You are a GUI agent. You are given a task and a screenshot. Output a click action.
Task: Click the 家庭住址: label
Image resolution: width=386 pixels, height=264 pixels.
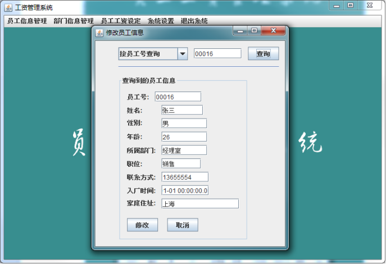141,203
